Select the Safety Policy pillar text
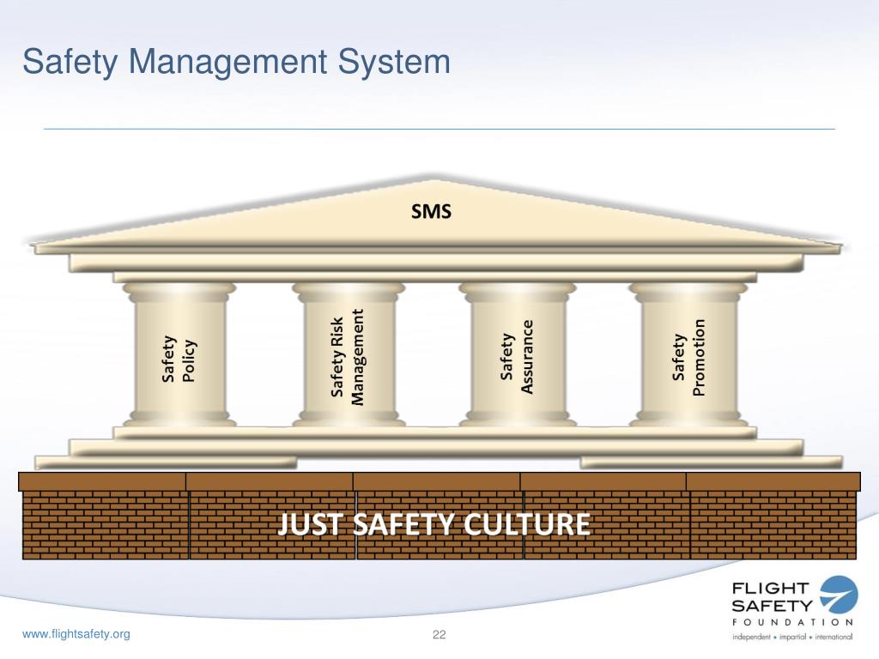This screenshot has height=659, width=879. 179,360
